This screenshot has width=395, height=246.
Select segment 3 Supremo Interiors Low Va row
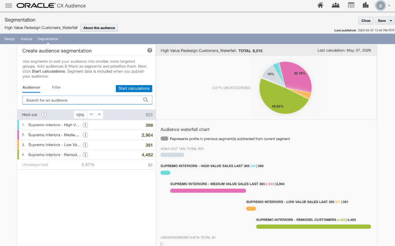click(x=86, y=145)
